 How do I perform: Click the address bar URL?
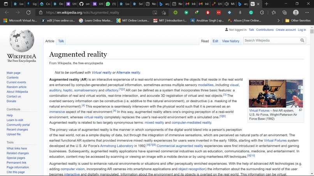pos(83,12)
